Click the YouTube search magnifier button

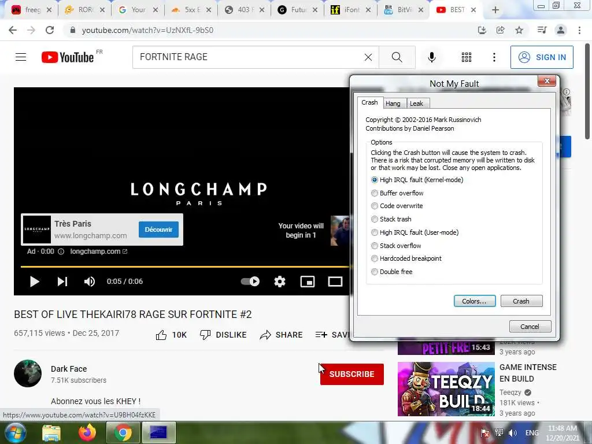click(397, 57)
